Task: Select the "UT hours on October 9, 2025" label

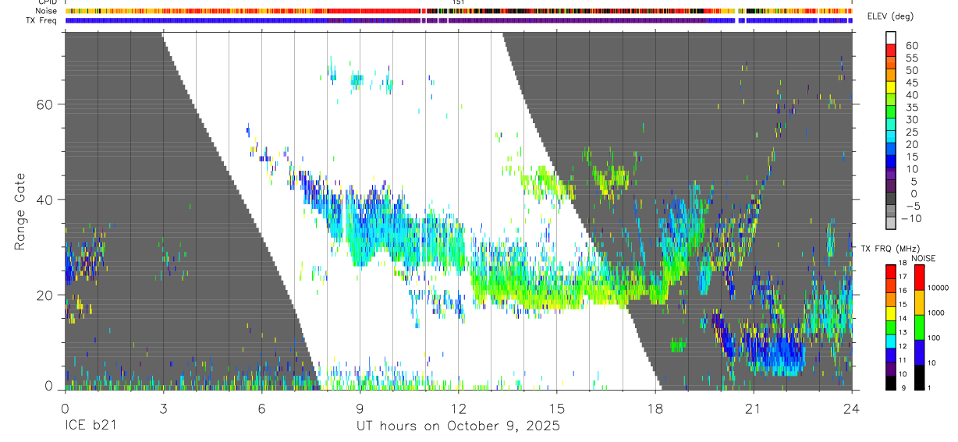Action: 458,426
